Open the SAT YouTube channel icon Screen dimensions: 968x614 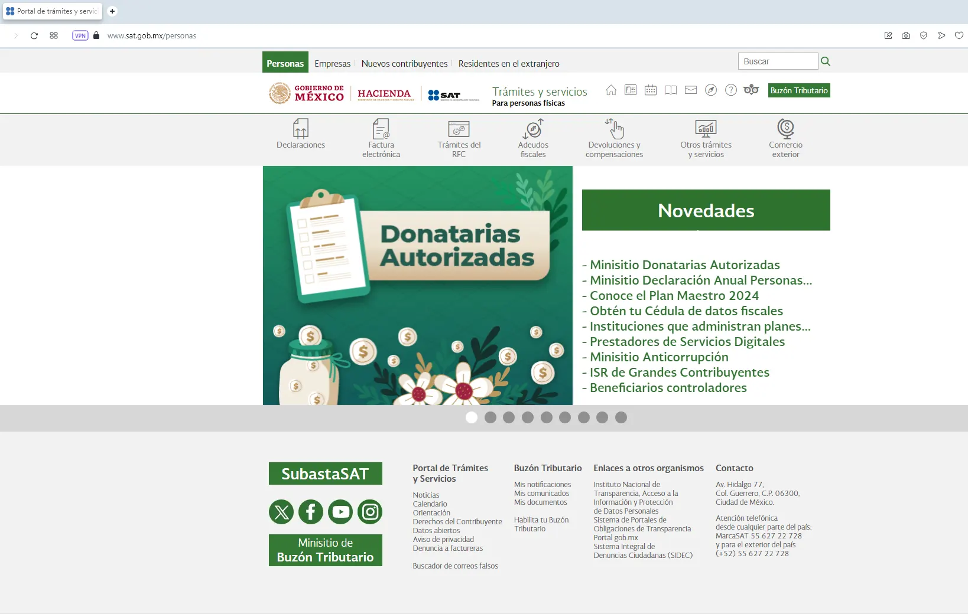pos(340,512)
